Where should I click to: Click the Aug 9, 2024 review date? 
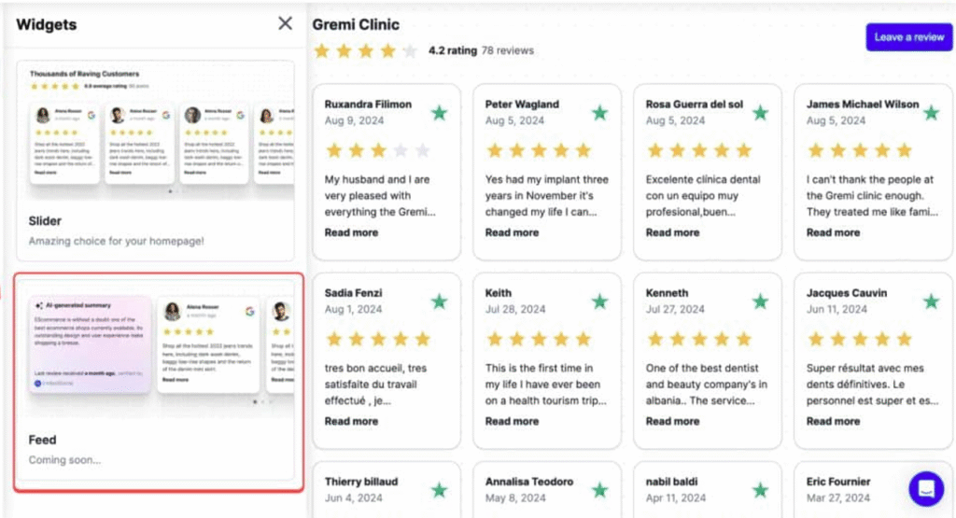pos(354,120)
